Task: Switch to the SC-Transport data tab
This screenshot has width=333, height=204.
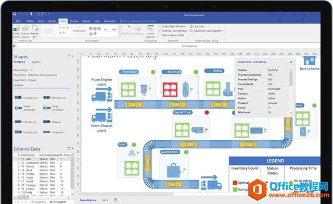Action: click(x=58, y=202)
